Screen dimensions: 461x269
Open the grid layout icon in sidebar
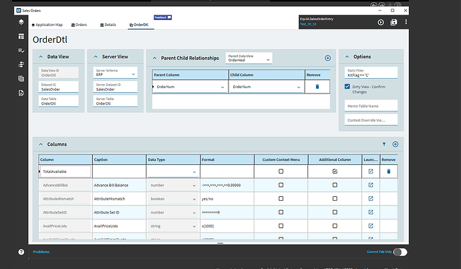coord(21,79)
